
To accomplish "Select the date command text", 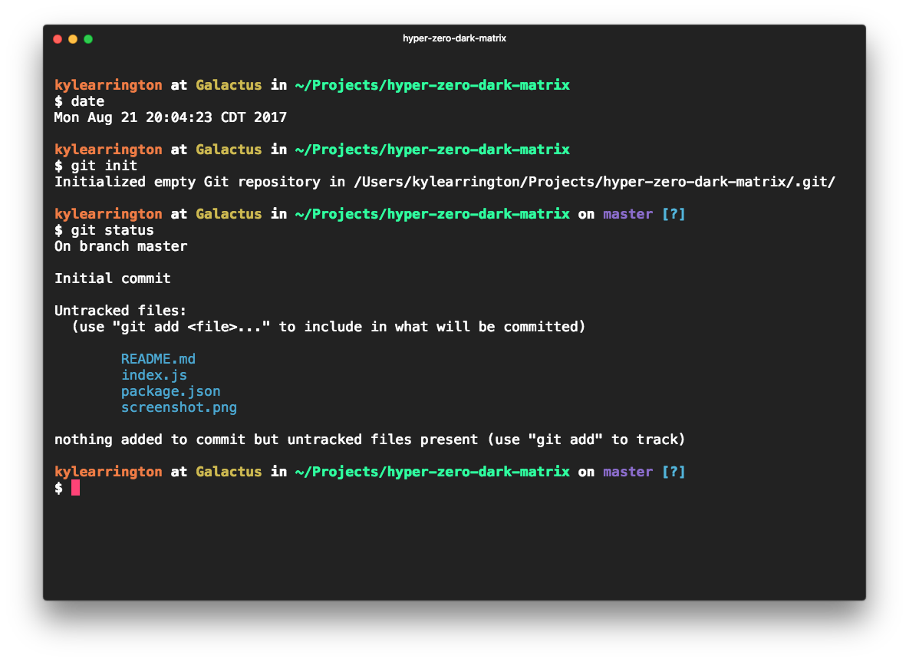I will point(87,100).
